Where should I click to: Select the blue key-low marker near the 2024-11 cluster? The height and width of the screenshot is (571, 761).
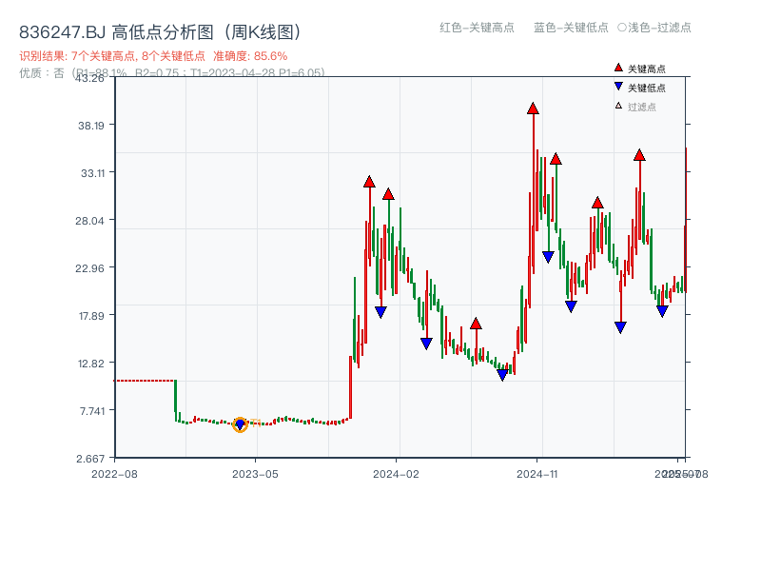(549, 254)
